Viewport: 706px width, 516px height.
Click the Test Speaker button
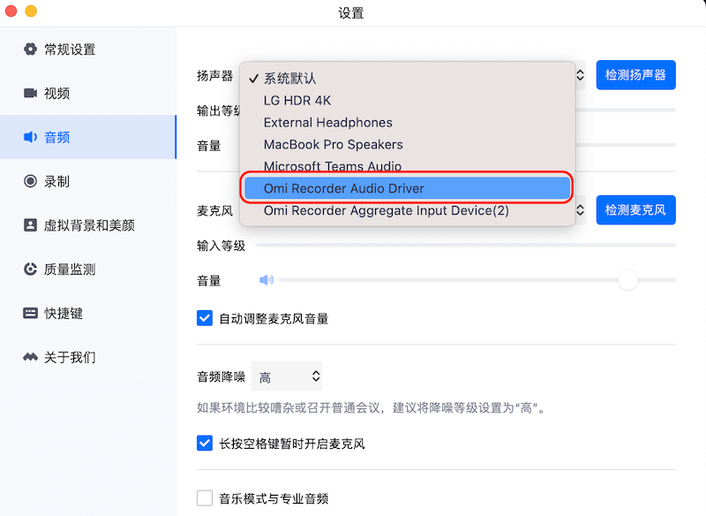(x=635, y=76)
